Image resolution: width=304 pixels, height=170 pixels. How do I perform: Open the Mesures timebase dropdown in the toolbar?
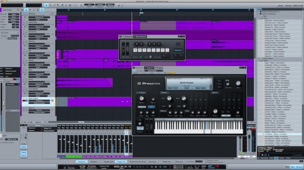click(110, 4)
